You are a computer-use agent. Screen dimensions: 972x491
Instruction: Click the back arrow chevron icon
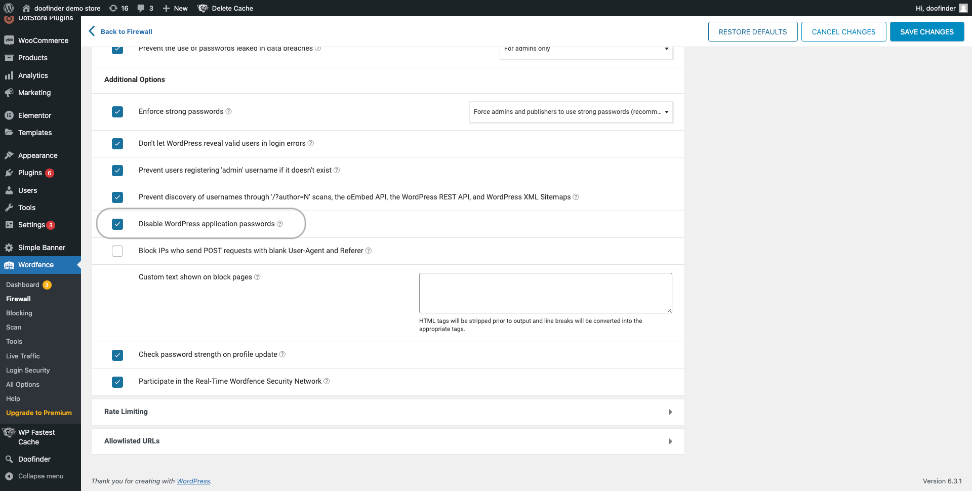point(92,31)
